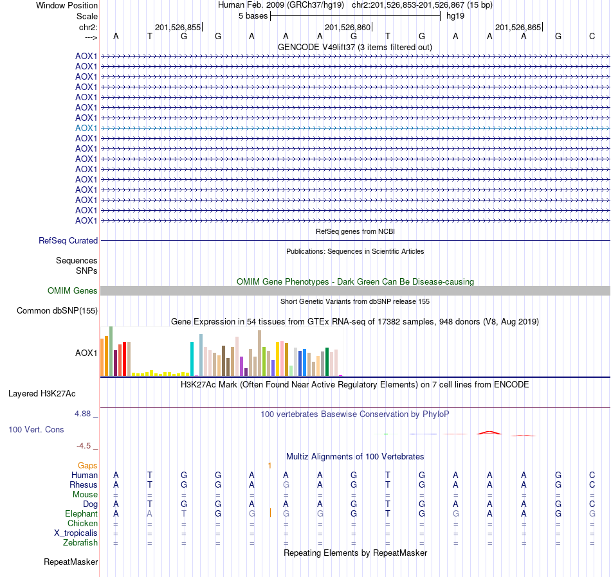Open Multiz Alignments of 100 Vertebrates title

click(x=355, y=457)
